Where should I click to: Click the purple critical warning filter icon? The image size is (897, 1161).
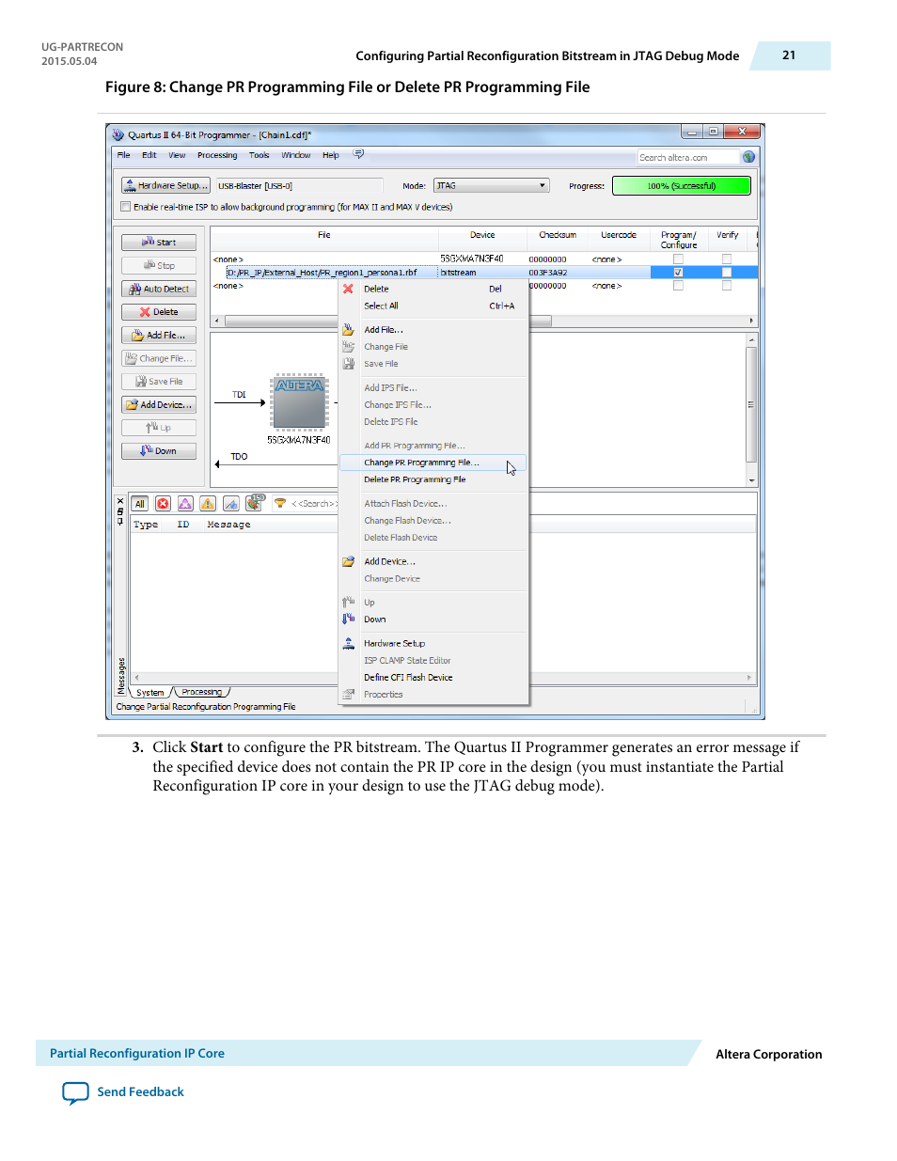(185, 504)
